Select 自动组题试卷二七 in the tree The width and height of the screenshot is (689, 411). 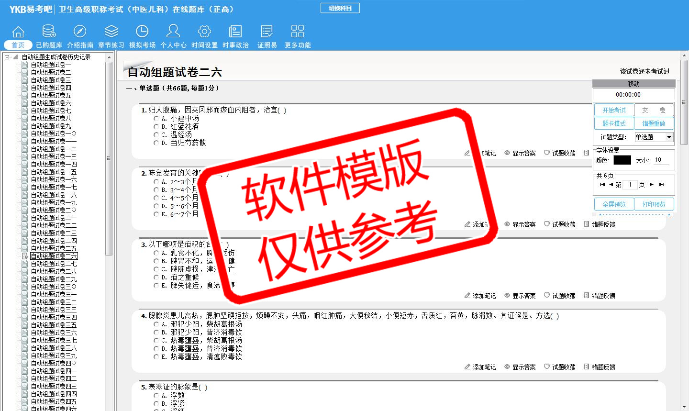coord(54,264)
